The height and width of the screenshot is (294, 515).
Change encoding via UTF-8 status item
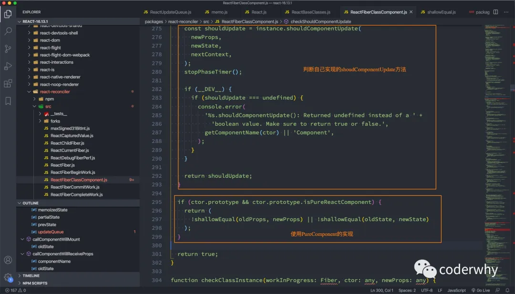427,290
